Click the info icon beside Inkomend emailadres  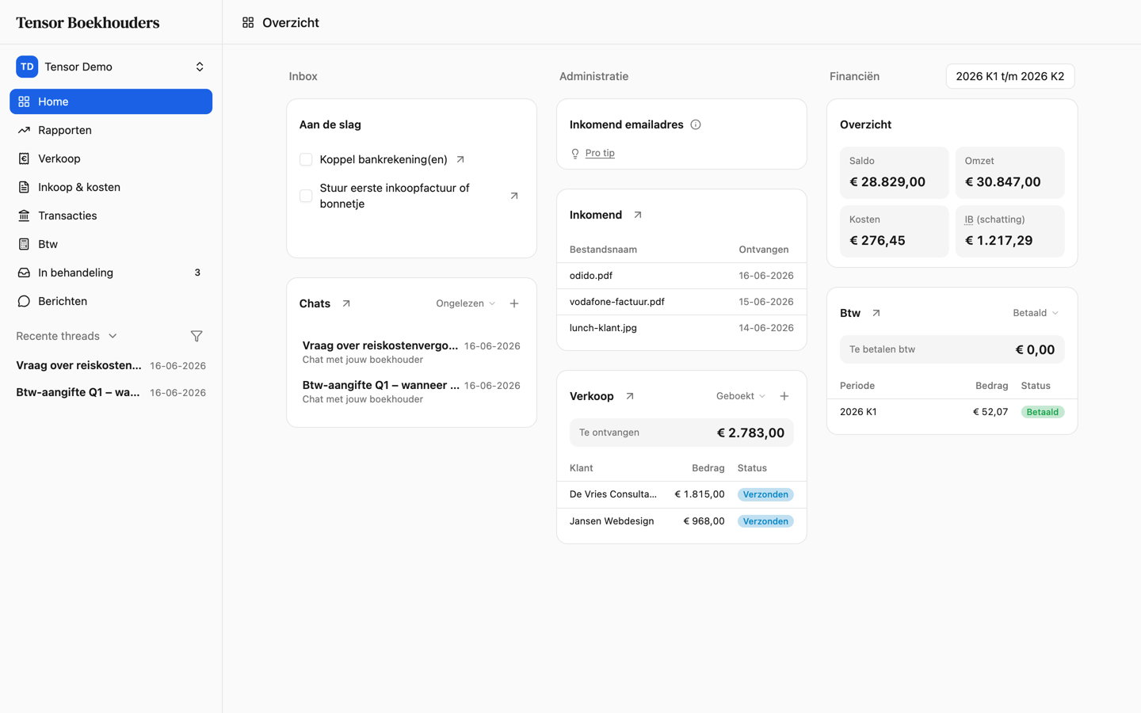click(696, 124)
